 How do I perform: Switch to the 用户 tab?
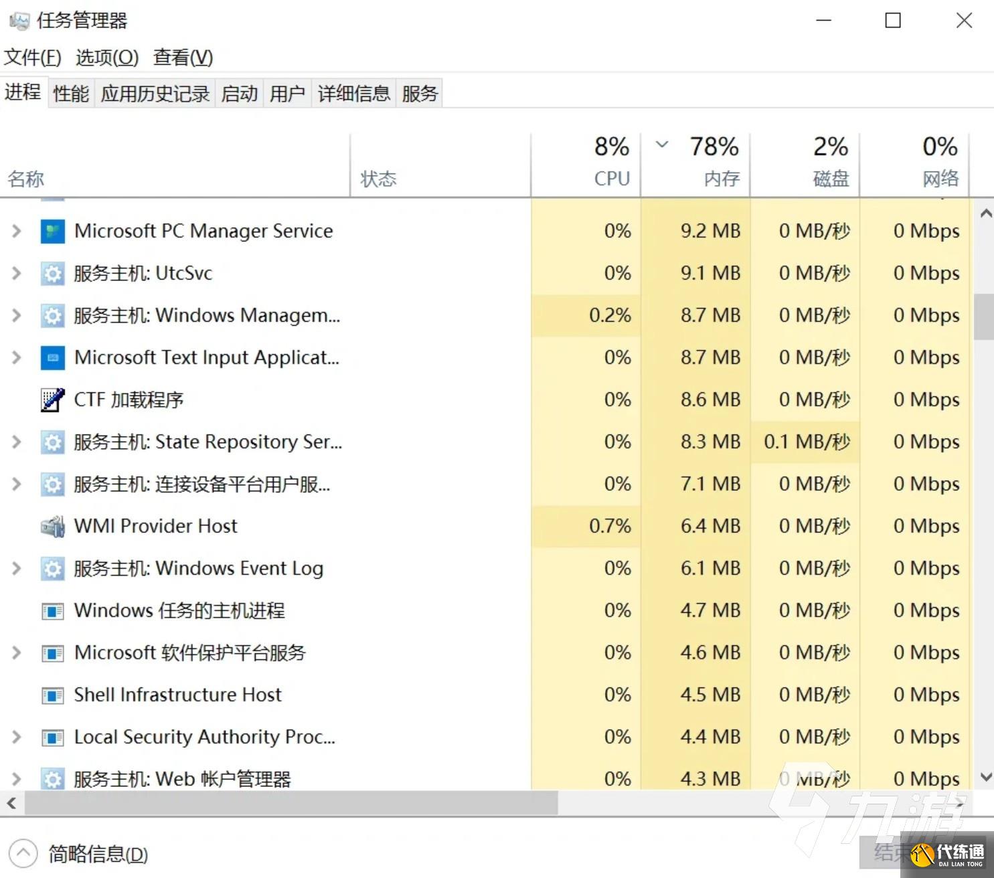(287, 94)
